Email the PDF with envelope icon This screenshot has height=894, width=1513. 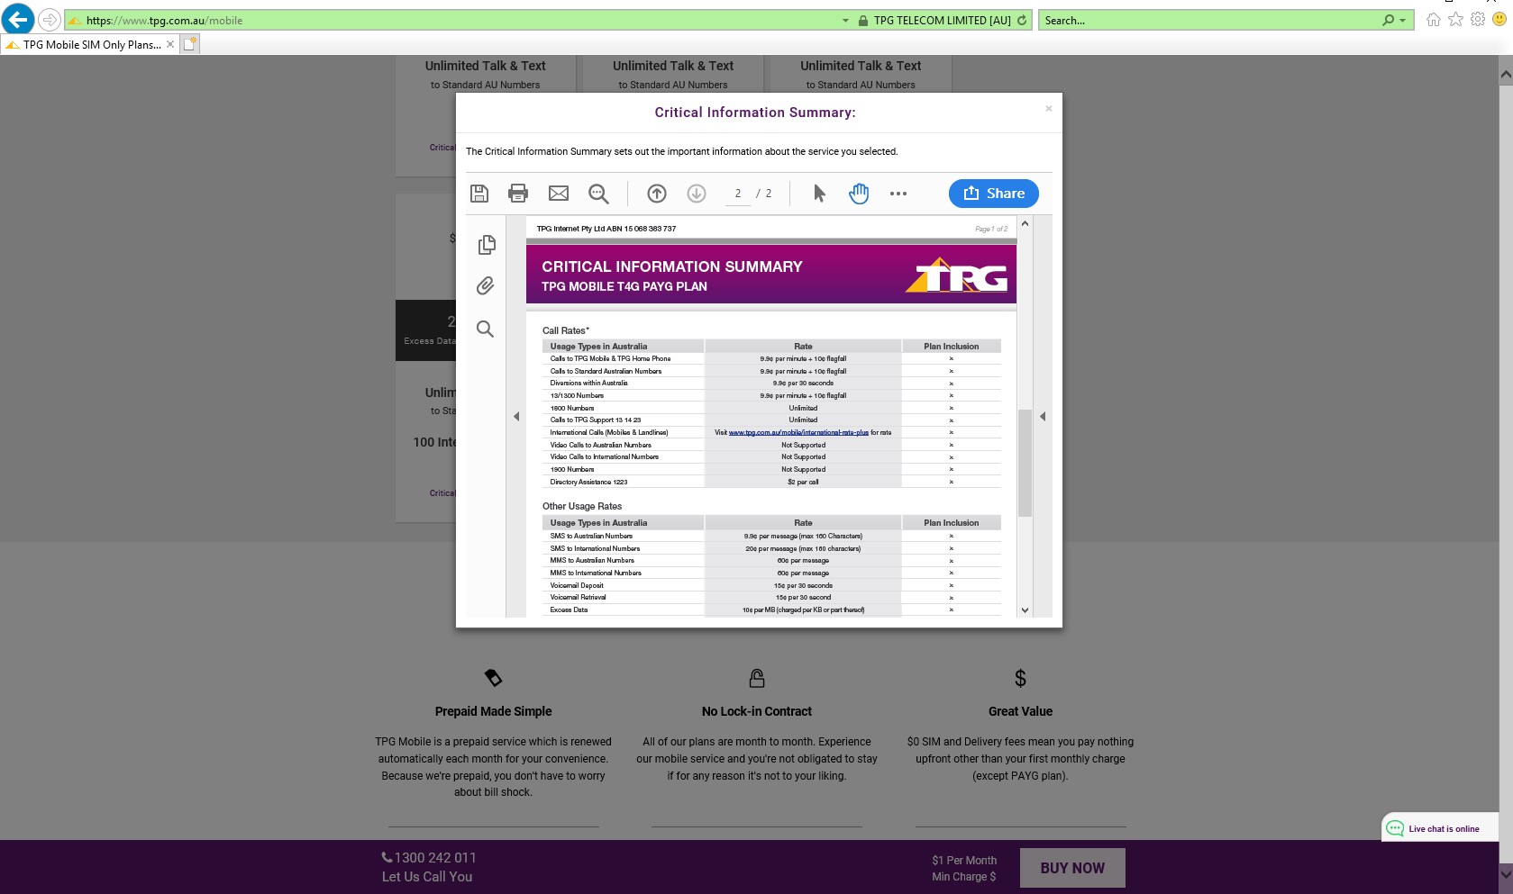(559, 193)
